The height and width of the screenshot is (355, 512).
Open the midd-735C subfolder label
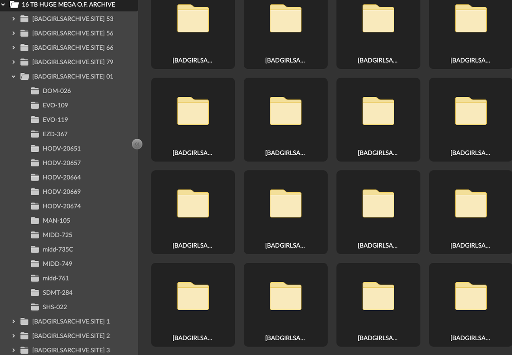pyautogui.click(x=58, y=249)
